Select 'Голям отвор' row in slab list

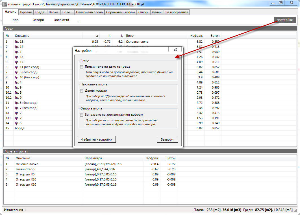[25, 169]
